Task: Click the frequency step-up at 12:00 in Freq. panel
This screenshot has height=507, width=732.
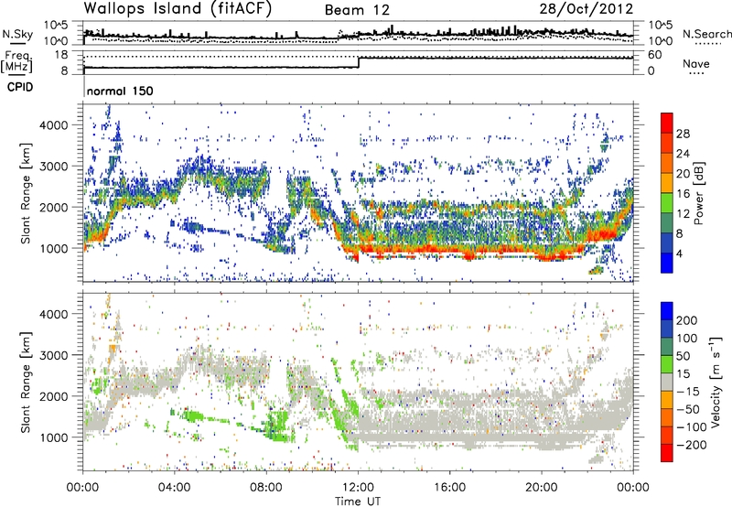Action: pyautogui.click(x=359, y=62)
